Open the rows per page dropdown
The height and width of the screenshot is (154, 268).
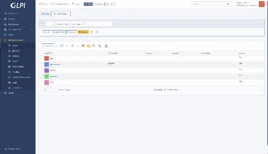[50, 90]
